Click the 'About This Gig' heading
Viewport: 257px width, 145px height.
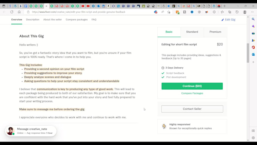click(x=31, y=36)
